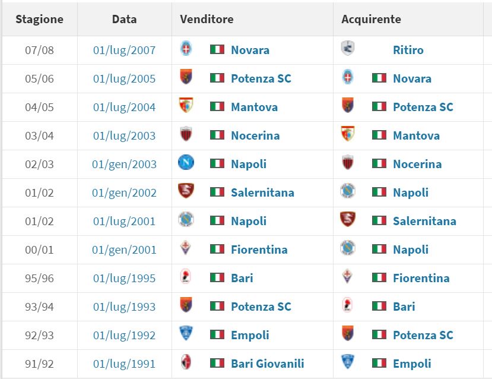Click the Acquirente column header
Viewport: 492px width, 379px height.
point(371,19)
